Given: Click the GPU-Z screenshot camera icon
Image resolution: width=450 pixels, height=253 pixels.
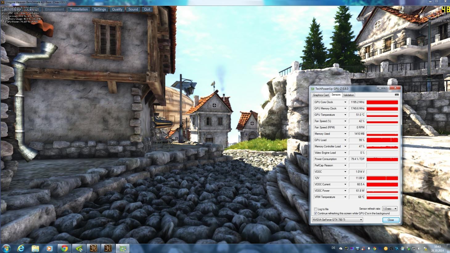Looking at the screenshot, I should (397, 94).
